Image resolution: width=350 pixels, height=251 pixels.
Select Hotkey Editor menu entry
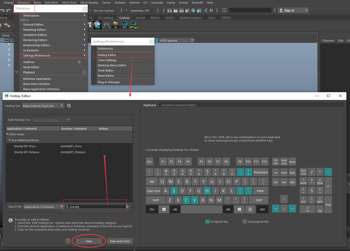[x=123, y=55]
